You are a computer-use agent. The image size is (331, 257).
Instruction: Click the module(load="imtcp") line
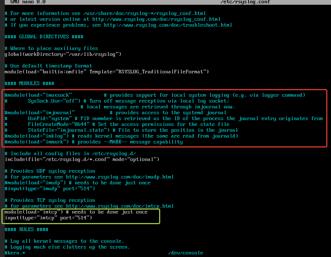point(76,212)
